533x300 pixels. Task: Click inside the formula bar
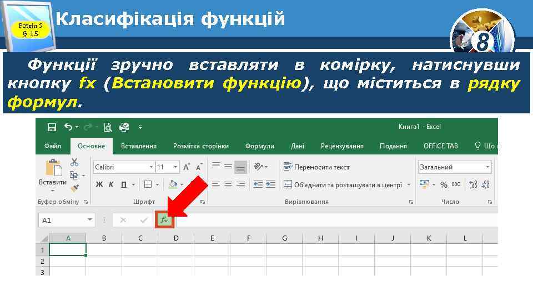(x=336, y=220)
